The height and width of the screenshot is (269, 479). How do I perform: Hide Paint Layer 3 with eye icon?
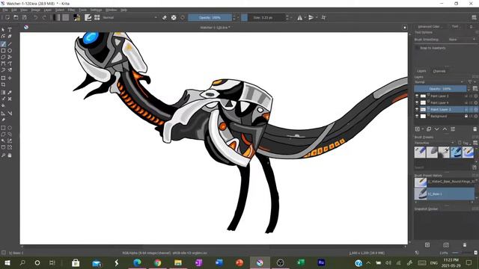click(x=417, y=109)
